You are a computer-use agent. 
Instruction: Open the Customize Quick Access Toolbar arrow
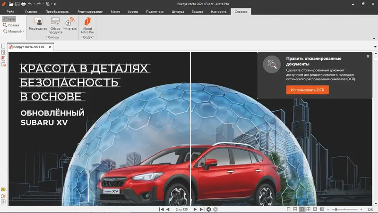point(55,4)
